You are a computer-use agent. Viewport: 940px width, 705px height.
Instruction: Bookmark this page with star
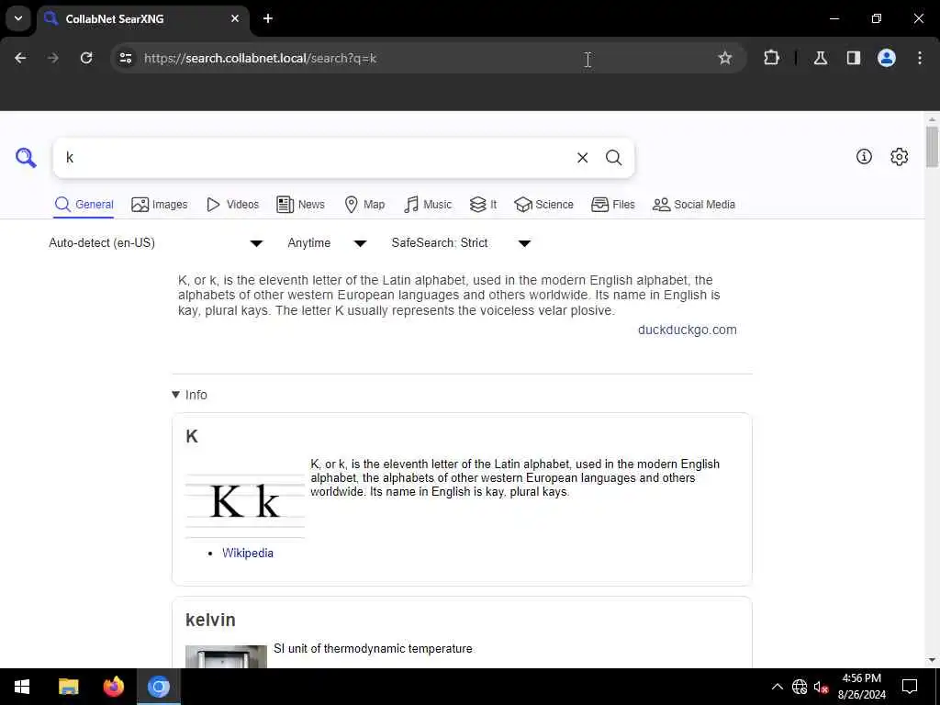725,58
